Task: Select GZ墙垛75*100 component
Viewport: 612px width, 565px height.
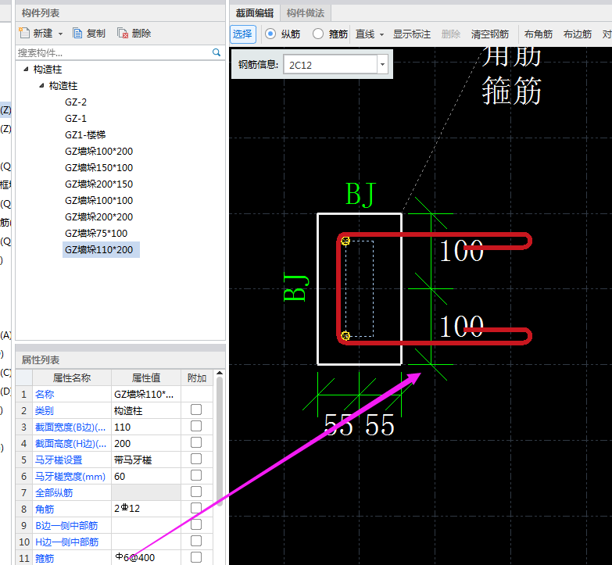Action: point(96,233)
